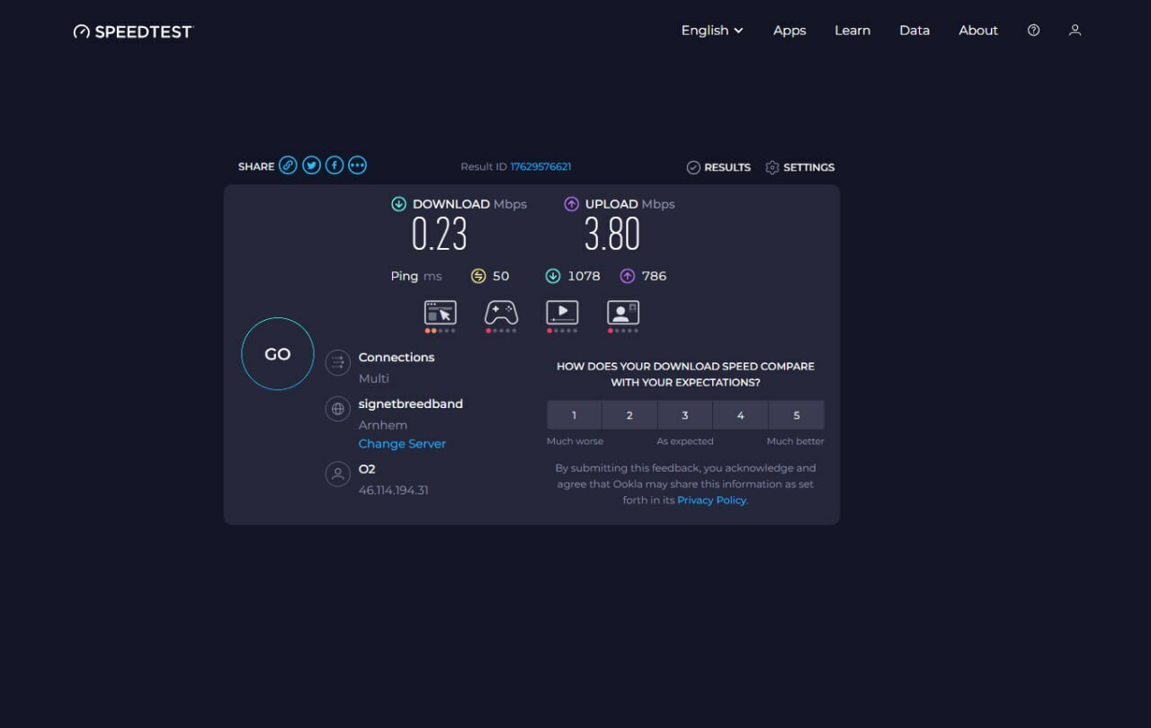Viewport: 1151px width, 728px height.
Task: Click the O2 provider person icon
Action: (338, 474)
